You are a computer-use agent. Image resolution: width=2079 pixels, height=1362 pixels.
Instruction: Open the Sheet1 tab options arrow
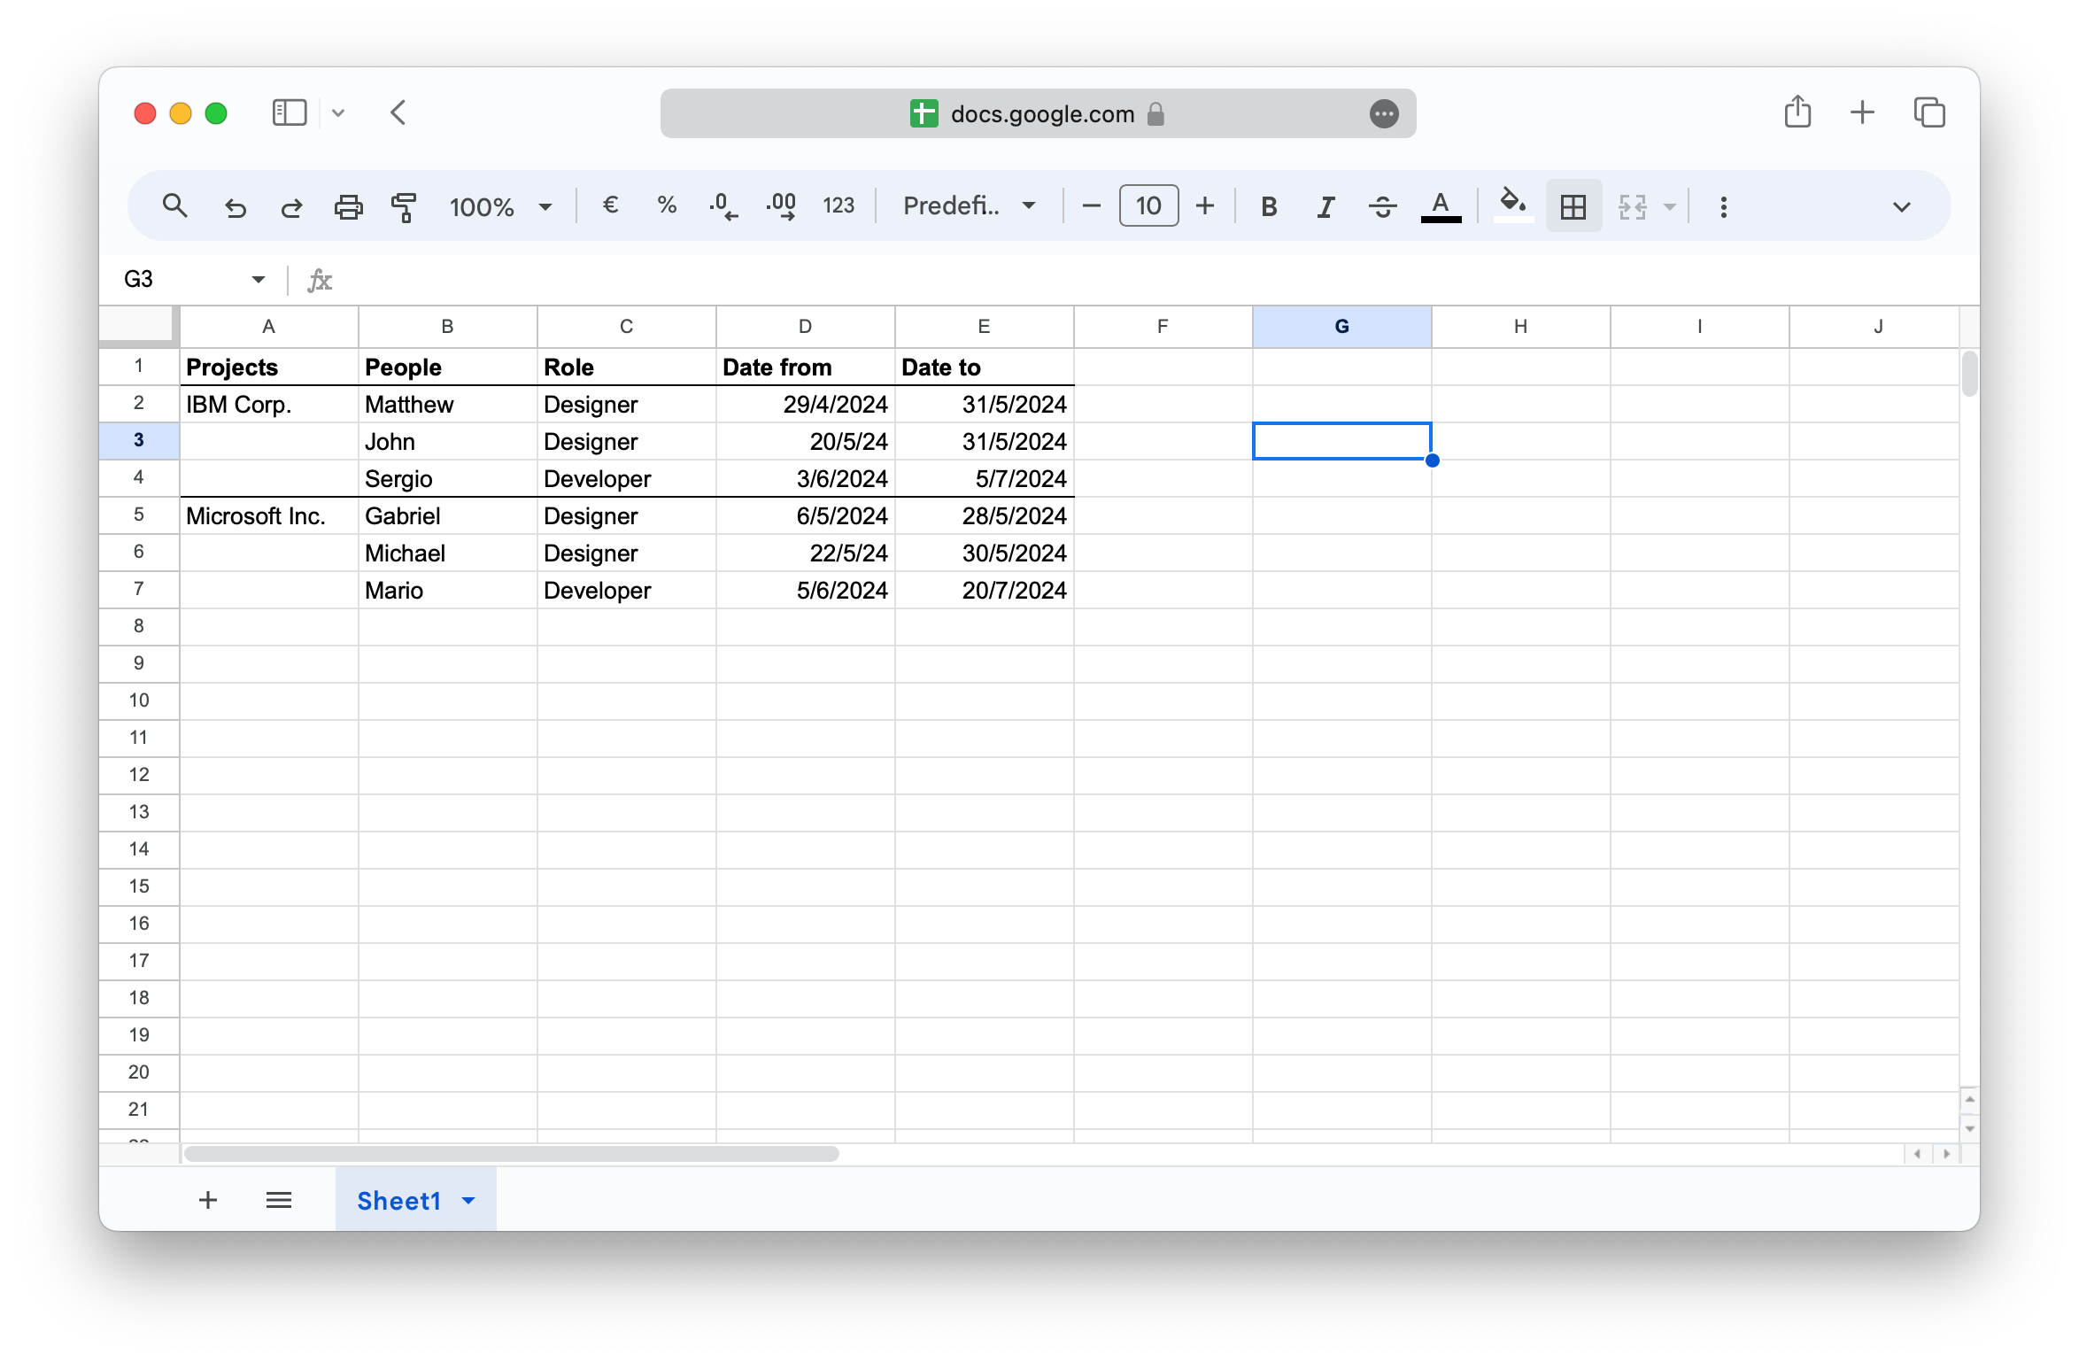468,1201
